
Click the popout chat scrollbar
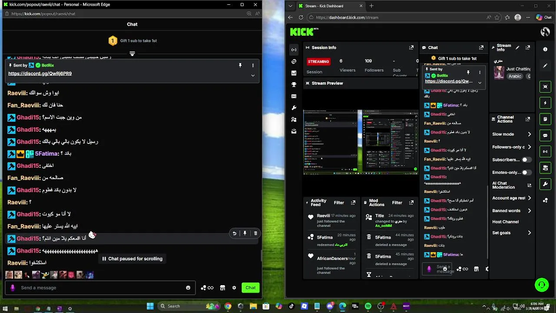click(x=261, y=256)
